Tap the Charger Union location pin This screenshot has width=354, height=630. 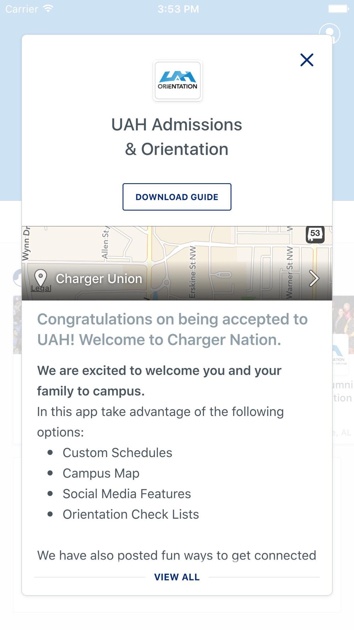pyautogui.click(x=41, y=277)
